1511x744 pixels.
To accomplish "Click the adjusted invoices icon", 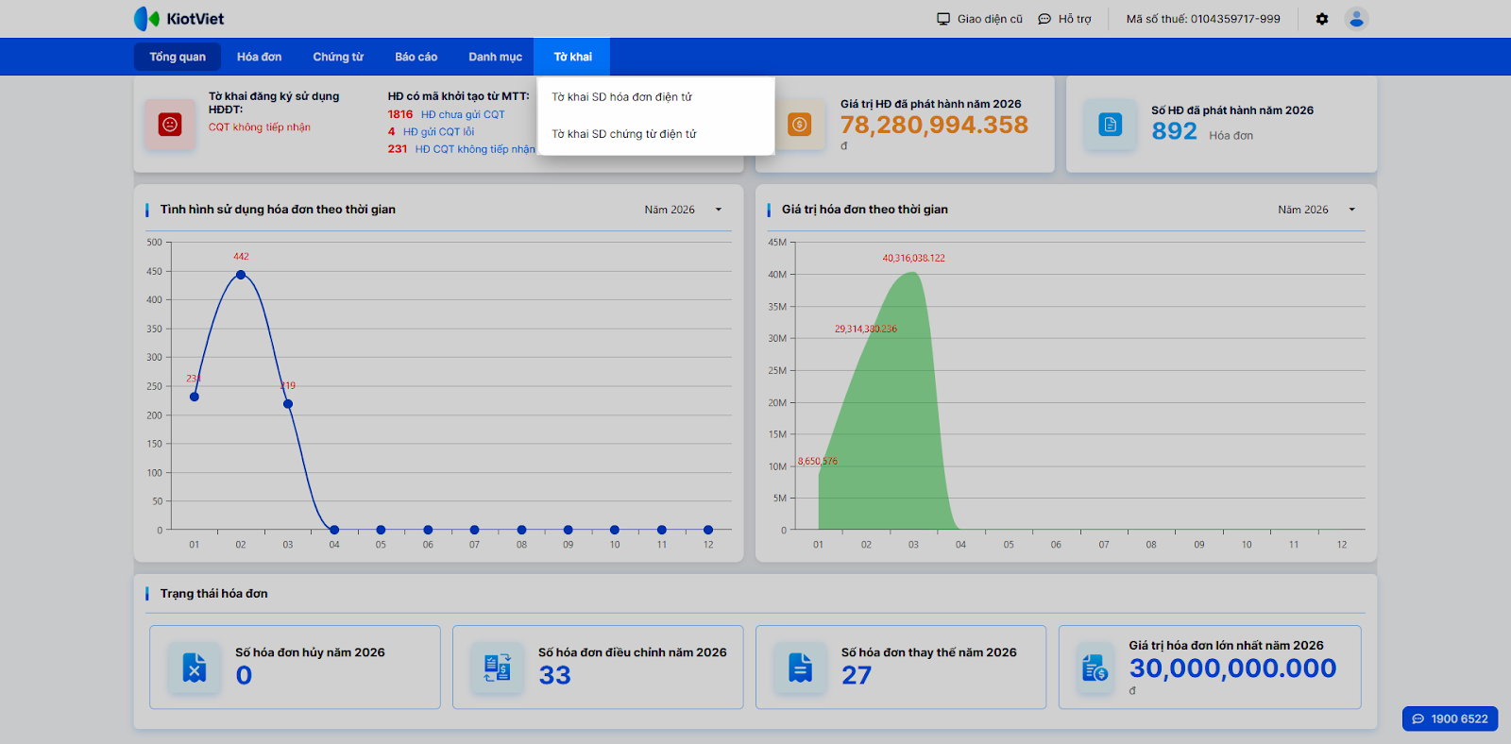I will [x=497, y=668].
